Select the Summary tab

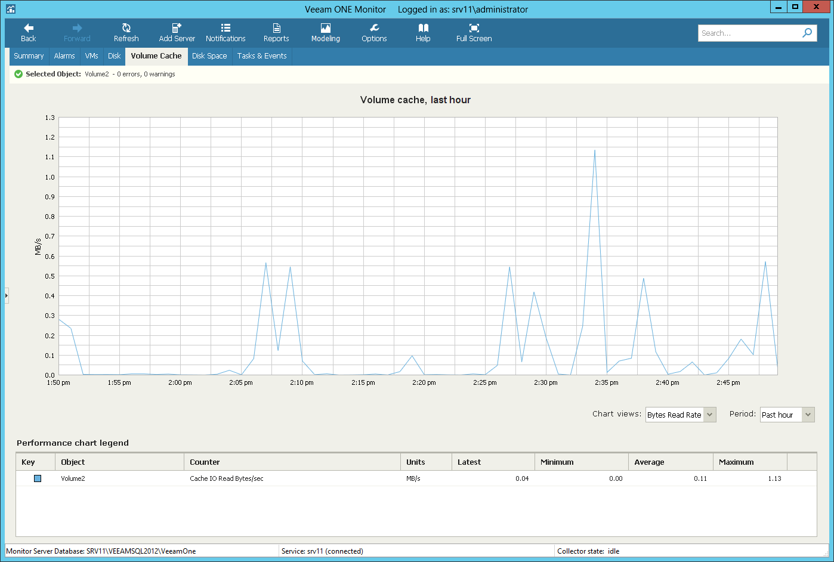coord(29,56)
